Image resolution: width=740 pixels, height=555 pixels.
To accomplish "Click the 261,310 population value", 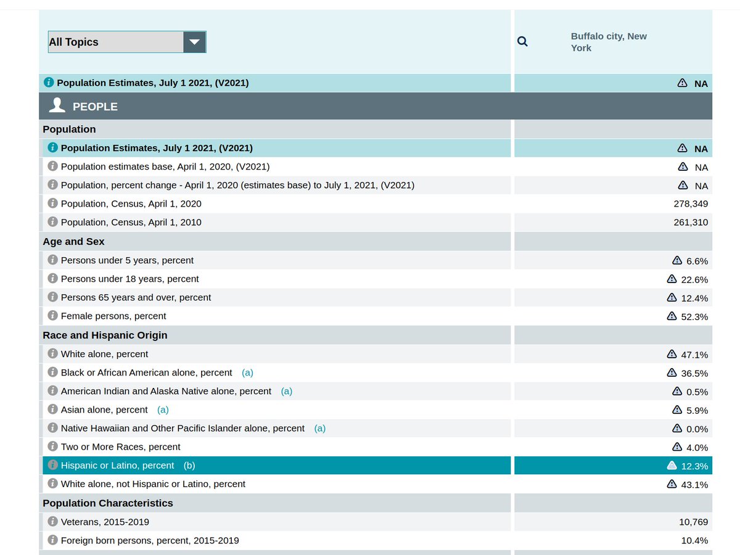I will point(691,222).
